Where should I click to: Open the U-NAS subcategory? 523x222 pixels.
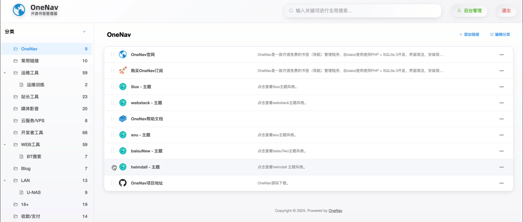click(x=46, y=192)
